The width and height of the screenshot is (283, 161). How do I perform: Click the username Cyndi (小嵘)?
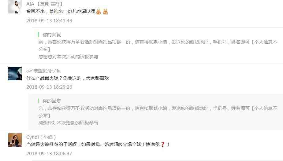click(x=41, y=137)
